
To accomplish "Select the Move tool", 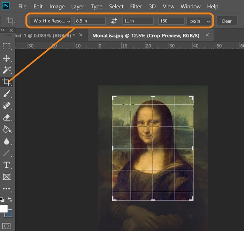I will tap(6, 58).
